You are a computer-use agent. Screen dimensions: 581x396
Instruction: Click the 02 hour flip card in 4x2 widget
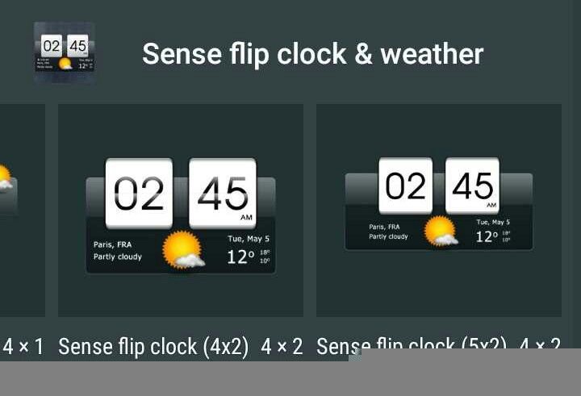[139, 194]
